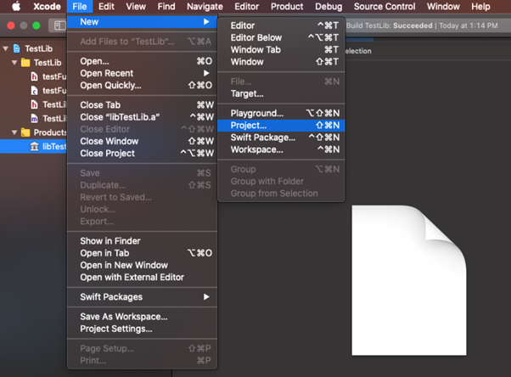This screenshot has height=377, width=511.
Task: Choose Open with External Editor
Action: coord(142,277)
